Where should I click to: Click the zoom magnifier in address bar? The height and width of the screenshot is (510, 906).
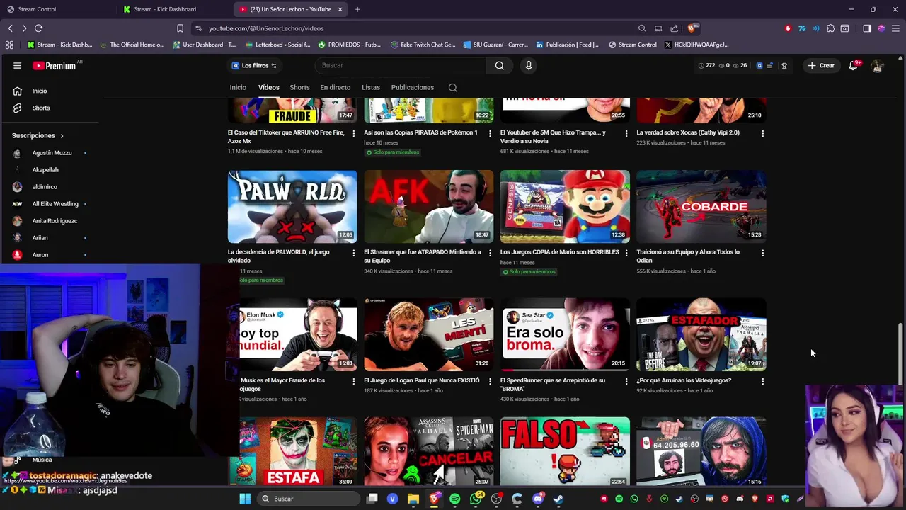(x=642, y=28)
